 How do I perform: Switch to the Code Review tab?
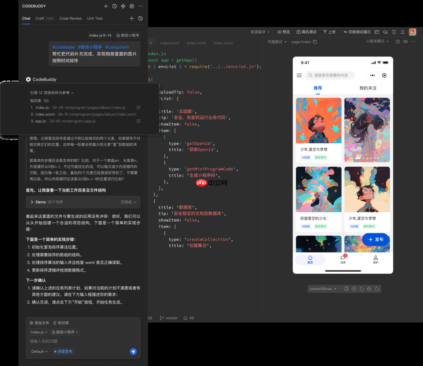(70, 18)
